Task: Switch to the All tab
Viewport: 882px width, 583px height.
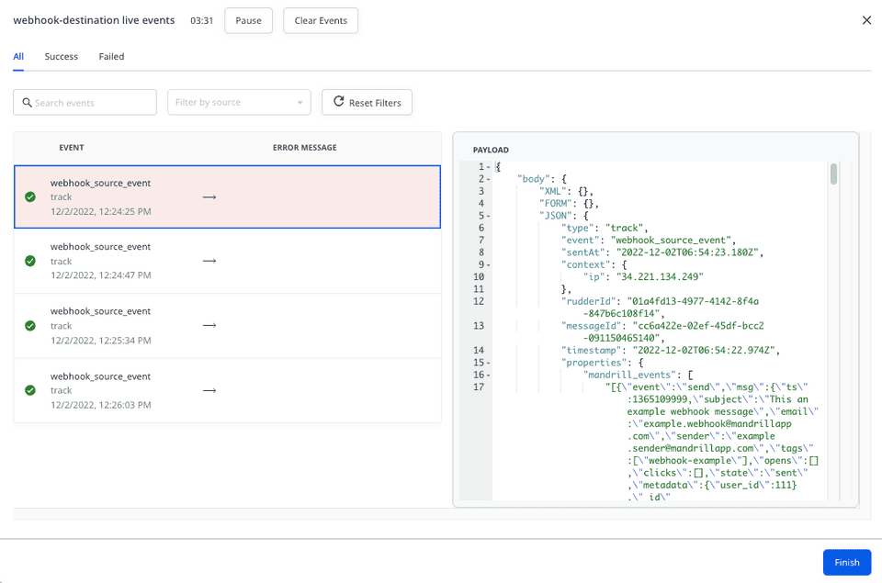Action: pos(18,57)
